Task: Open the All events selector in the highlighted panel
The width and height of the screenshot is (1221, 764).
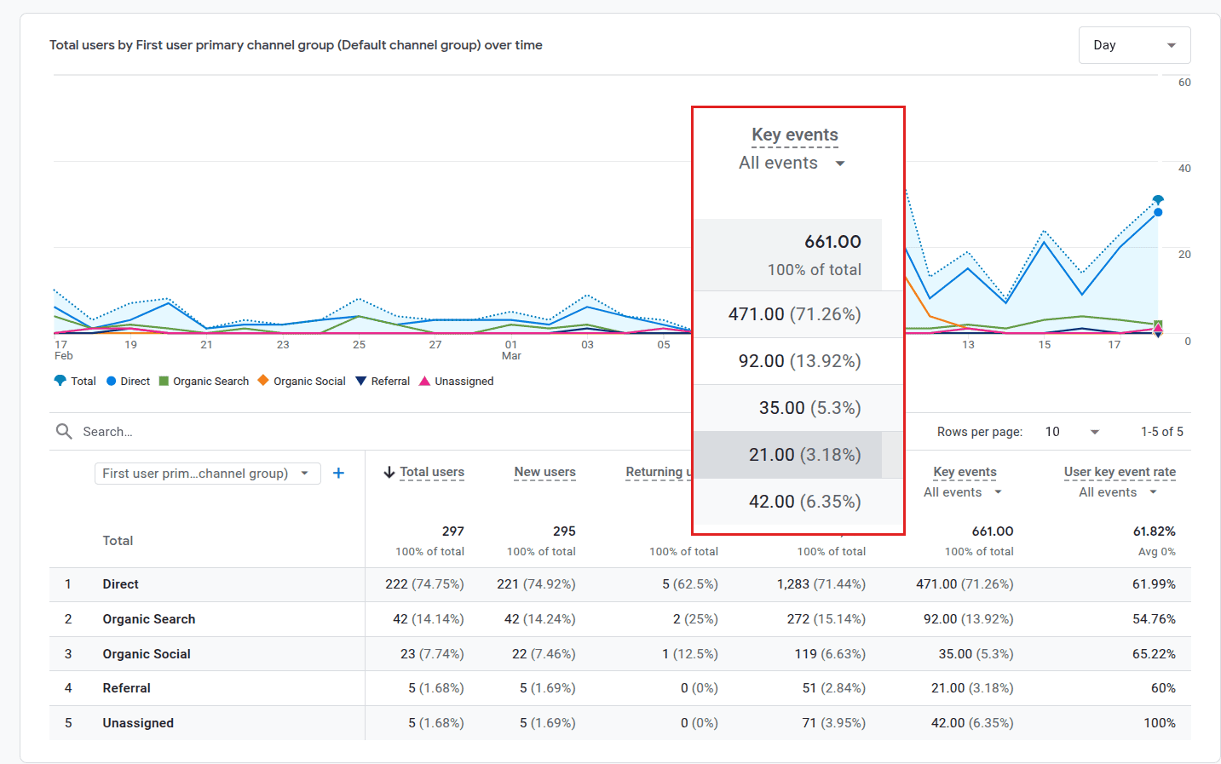Action: (x=793, y=163)
